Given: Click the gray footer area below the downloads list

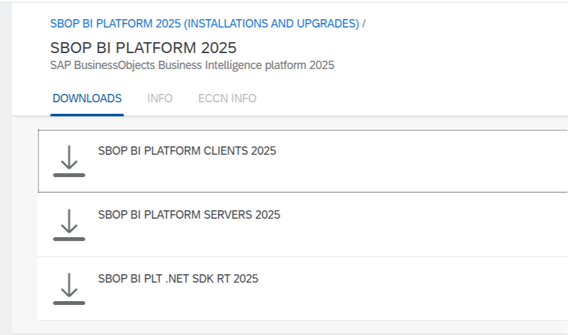Looking at the screenshot, I should [290, 327].
